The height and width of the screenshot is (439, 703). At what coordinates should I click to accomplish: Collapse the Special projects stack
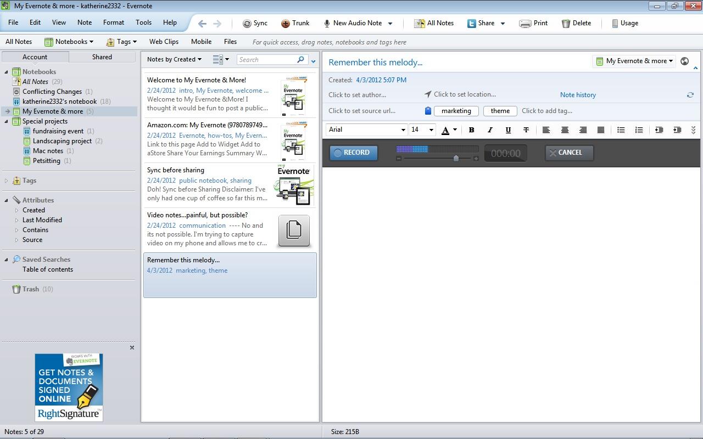coord(7,121)
